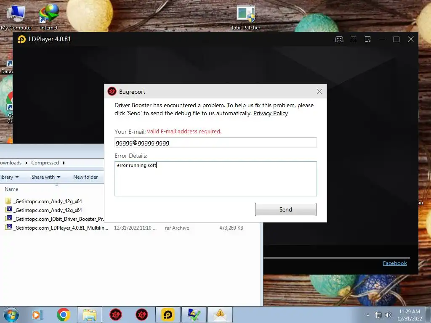Image resolution: width=431 pixels, height=323 pixels.
Task: Open Iobit Patcher desktop icon
Action: (245, 18)
